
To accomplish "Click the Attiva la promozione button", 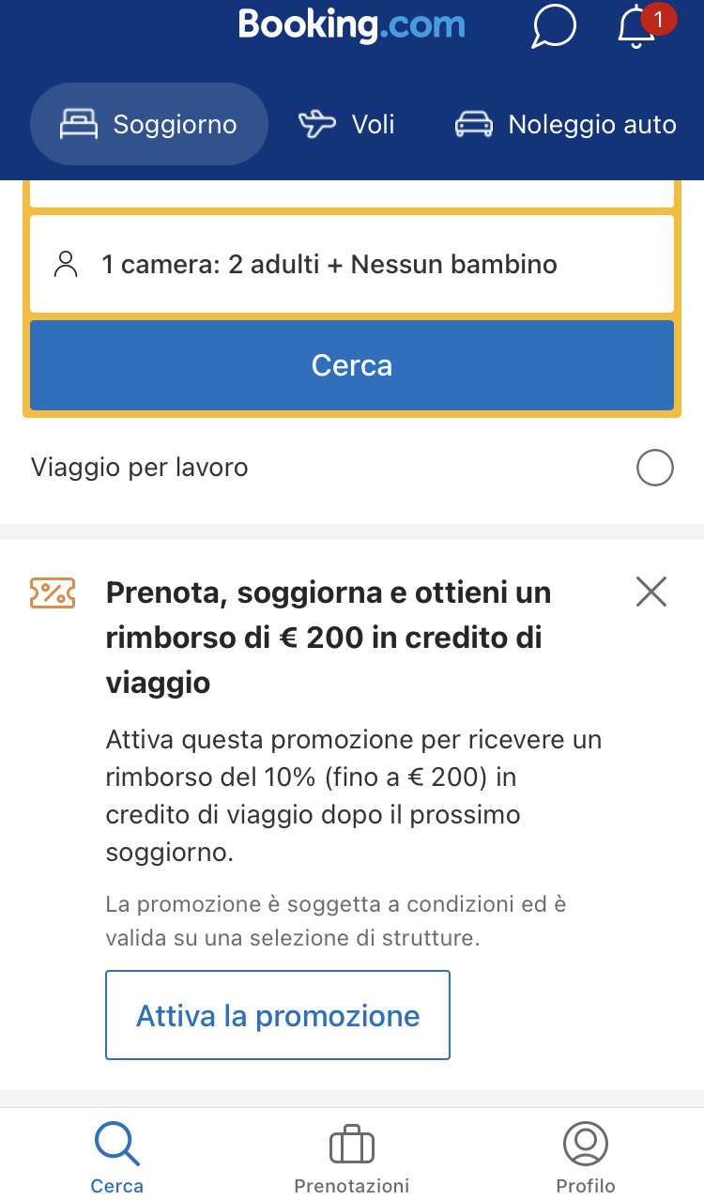I will (x=278, y=1015).
